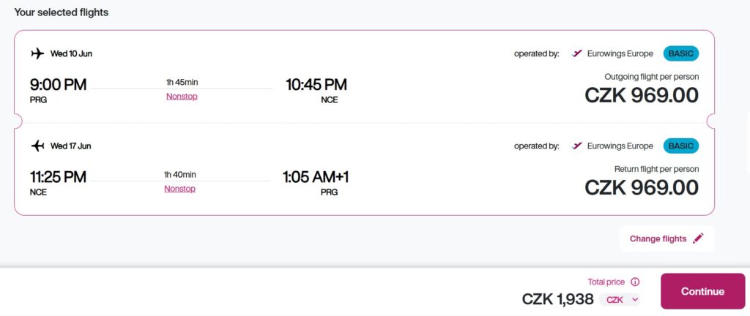Click the Eurowings logo on return flight
The image size is (750, 316).
577,146
